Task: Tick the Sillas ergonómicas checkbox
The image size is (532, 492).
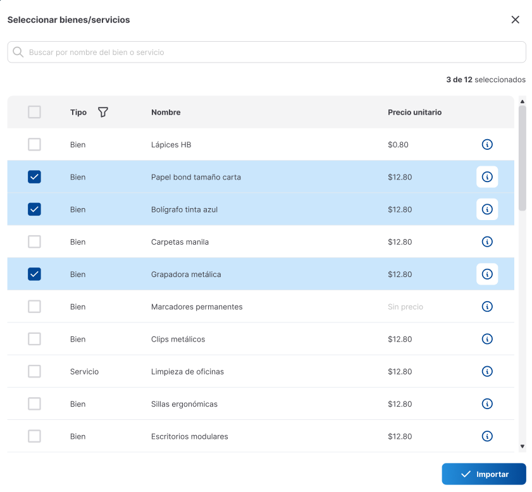Action: point(34,403)
